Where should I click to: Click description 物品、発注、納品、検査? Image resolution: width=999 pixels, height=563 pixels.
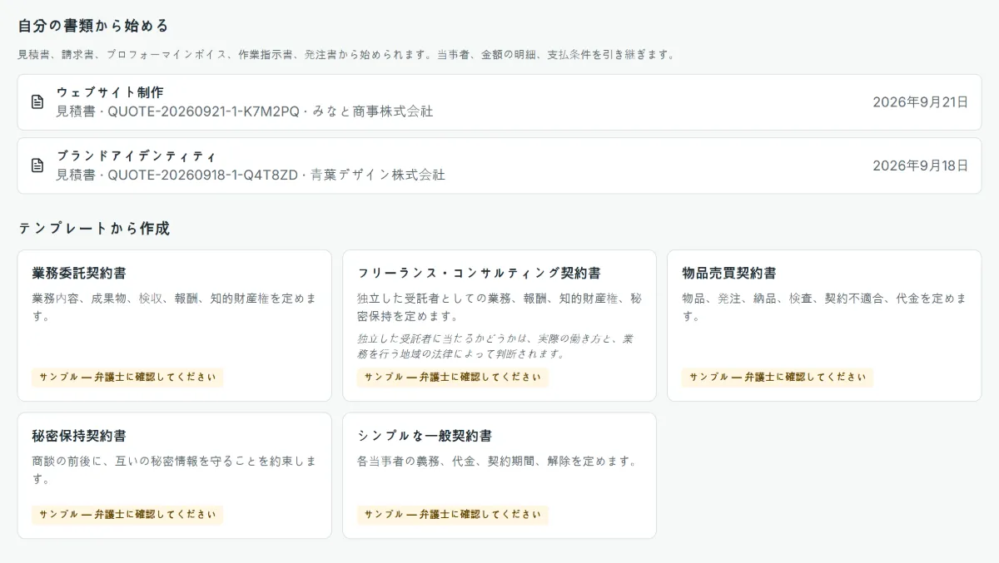[x=824, y=307]
